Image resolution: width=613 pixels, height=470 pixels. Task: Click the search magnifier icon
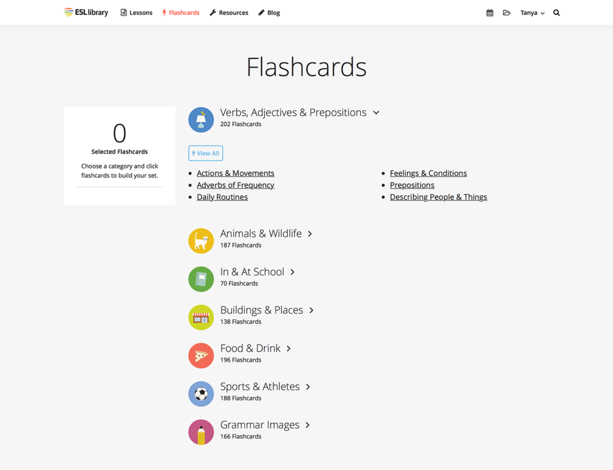coord(556,13)
